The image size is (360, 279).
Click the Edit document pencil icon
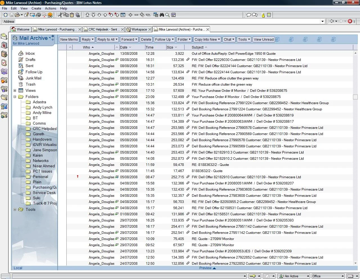coord(27,15)
